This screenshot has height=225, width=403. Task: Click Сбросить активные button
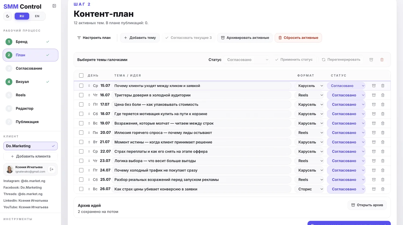click(x=298, y=38)
